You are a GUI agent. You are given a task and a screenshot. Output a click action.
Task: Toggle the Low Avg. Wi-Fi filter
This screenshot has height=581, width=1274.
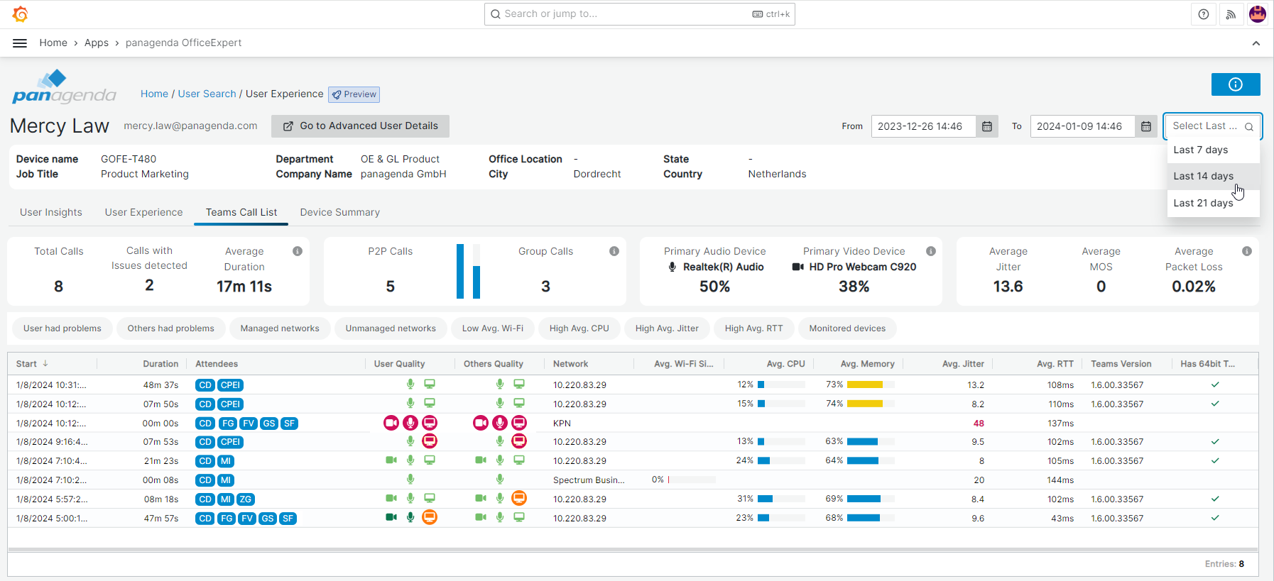point(493,328)
